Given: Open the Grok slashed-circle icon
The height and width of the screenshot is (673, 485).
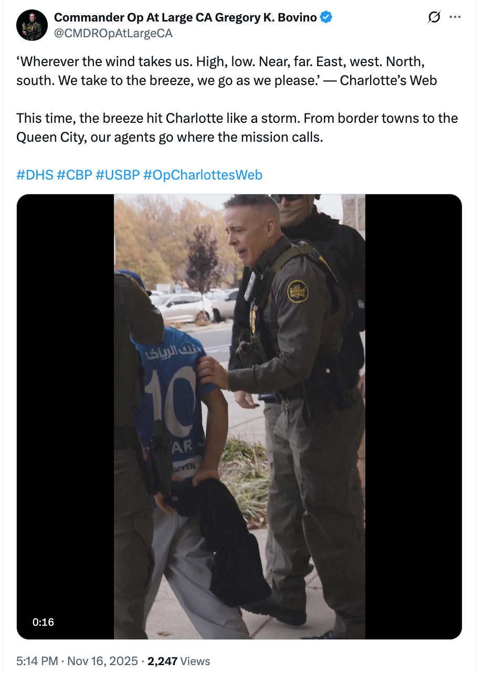Looking at the screenshot, I should coord(434,18).
